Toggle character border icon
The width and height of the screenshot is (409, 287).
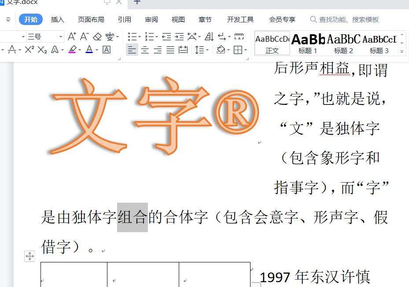[107, 50]
